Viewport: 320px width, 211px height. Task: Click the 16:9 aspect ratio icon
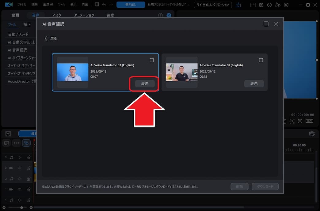pyautogui.click(x=309, y=121)
